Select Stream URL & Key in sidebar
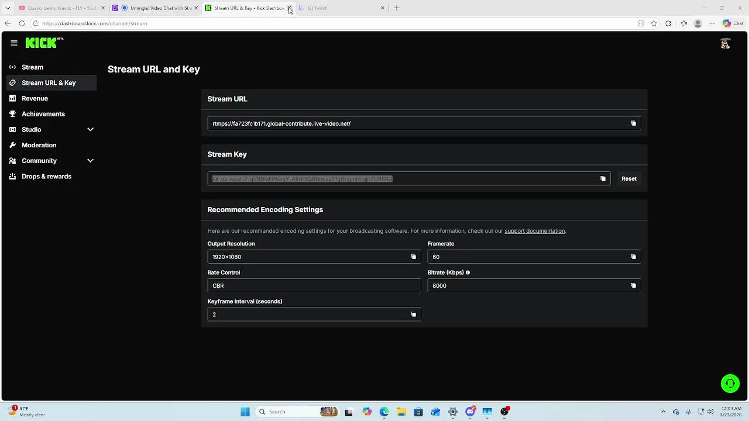749x421 pixels. click(x=51, y=83)
